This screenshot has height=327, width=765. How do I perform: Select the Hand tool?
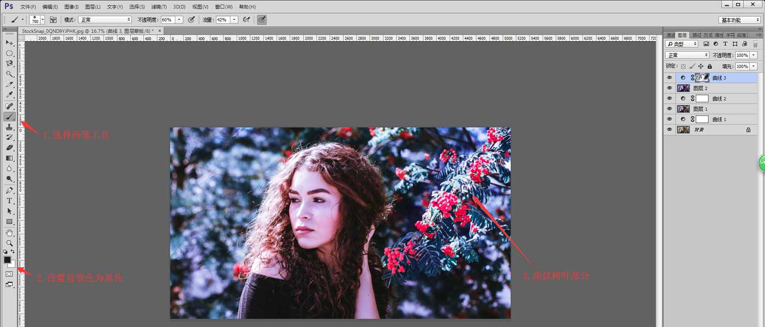click(x=9, y=233)
